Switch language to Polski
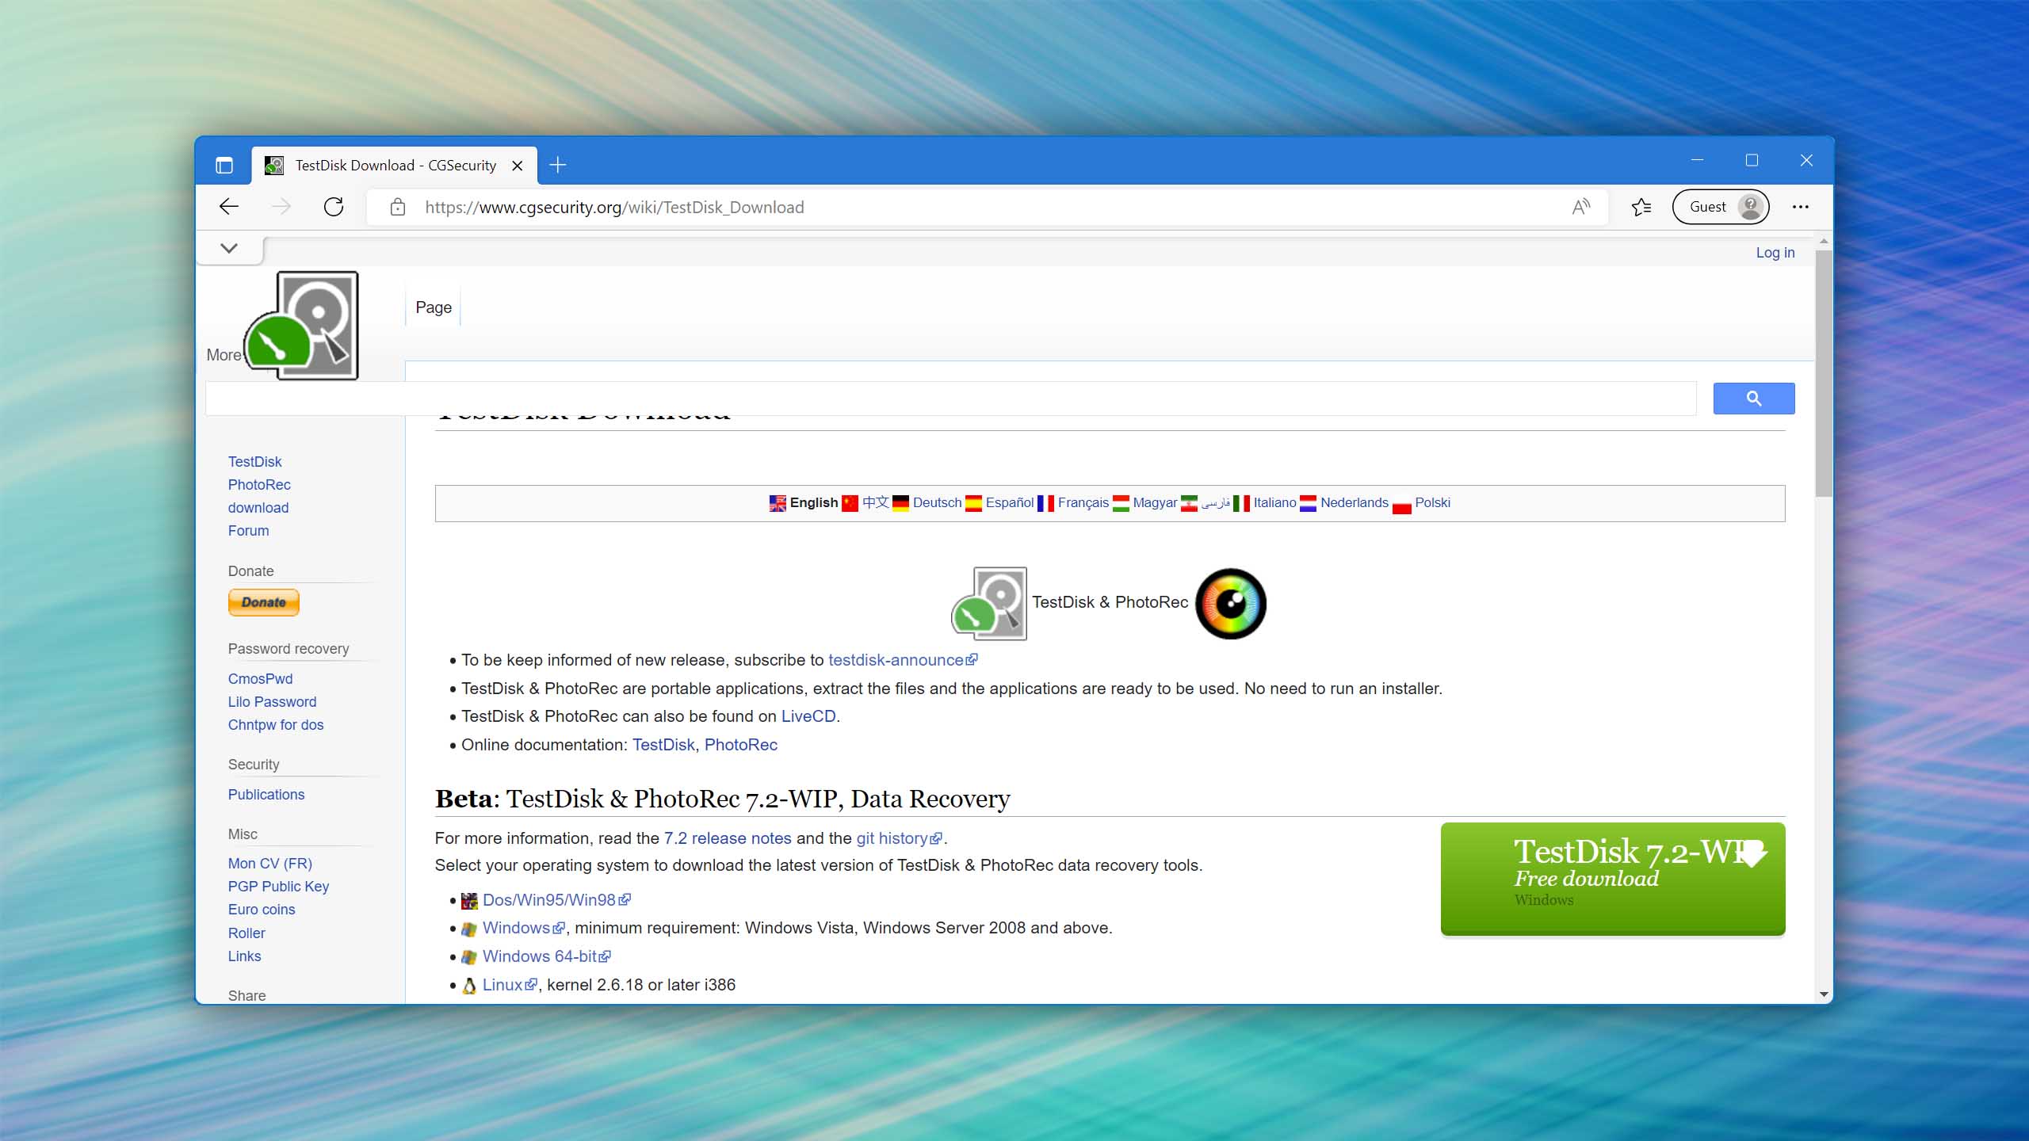 tap(1432, 502)
